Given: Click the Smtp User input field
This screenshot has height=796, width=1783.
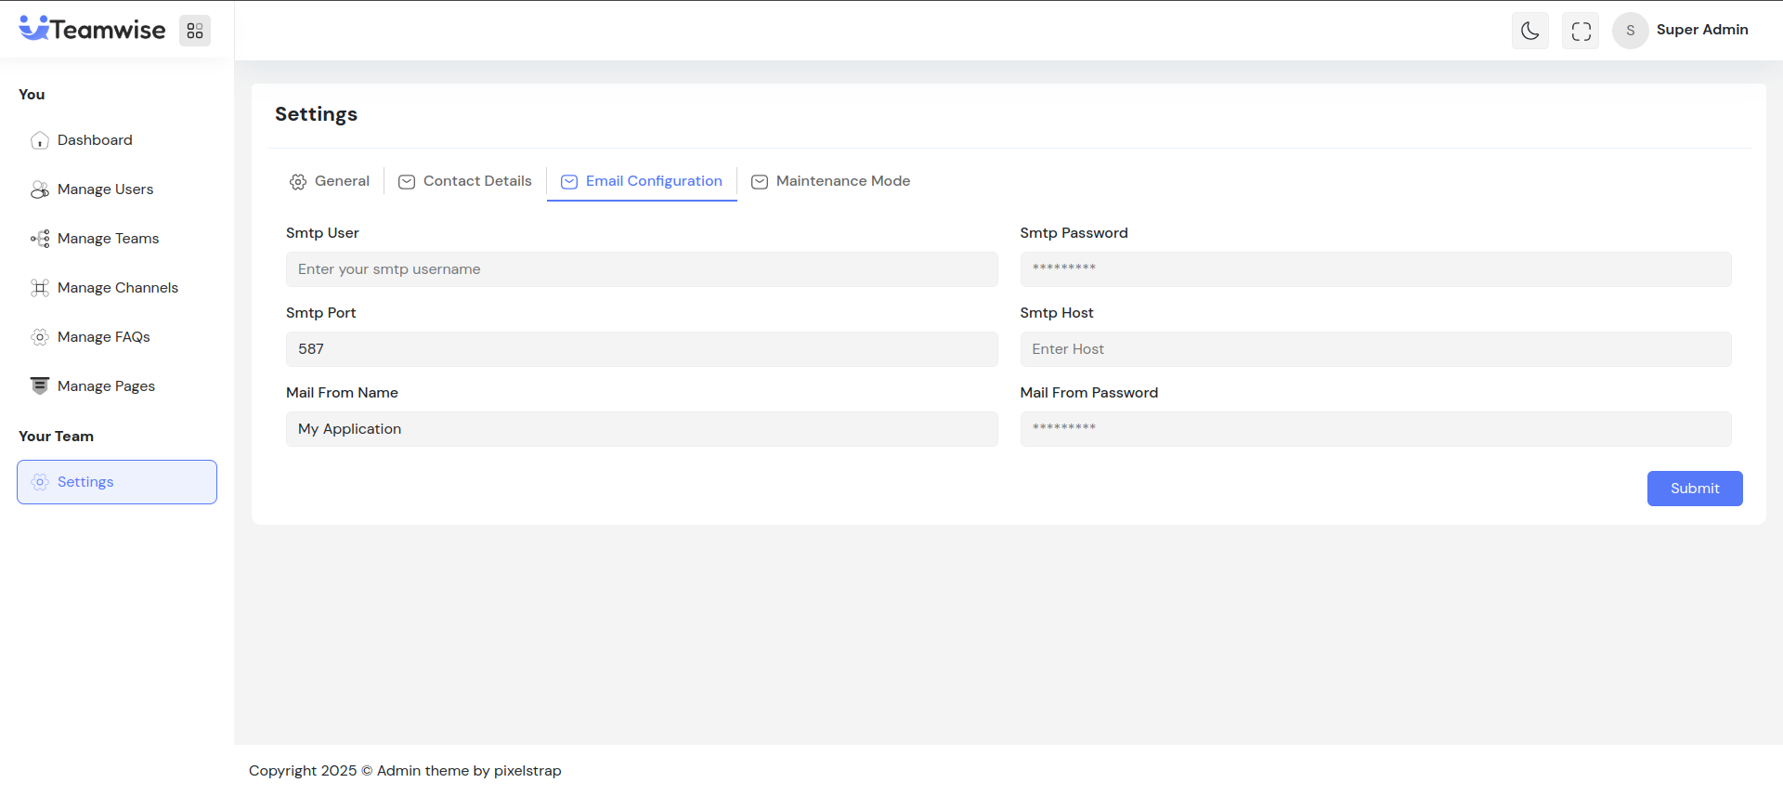Looking at the screenshot, I should [x=642, y=269].
